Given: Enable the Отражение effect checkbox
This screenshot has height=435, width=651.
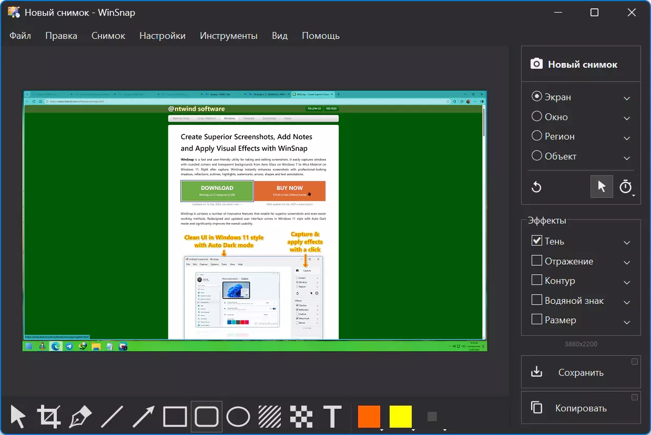Looking at the screenshot, I should (x=537, y=261).
